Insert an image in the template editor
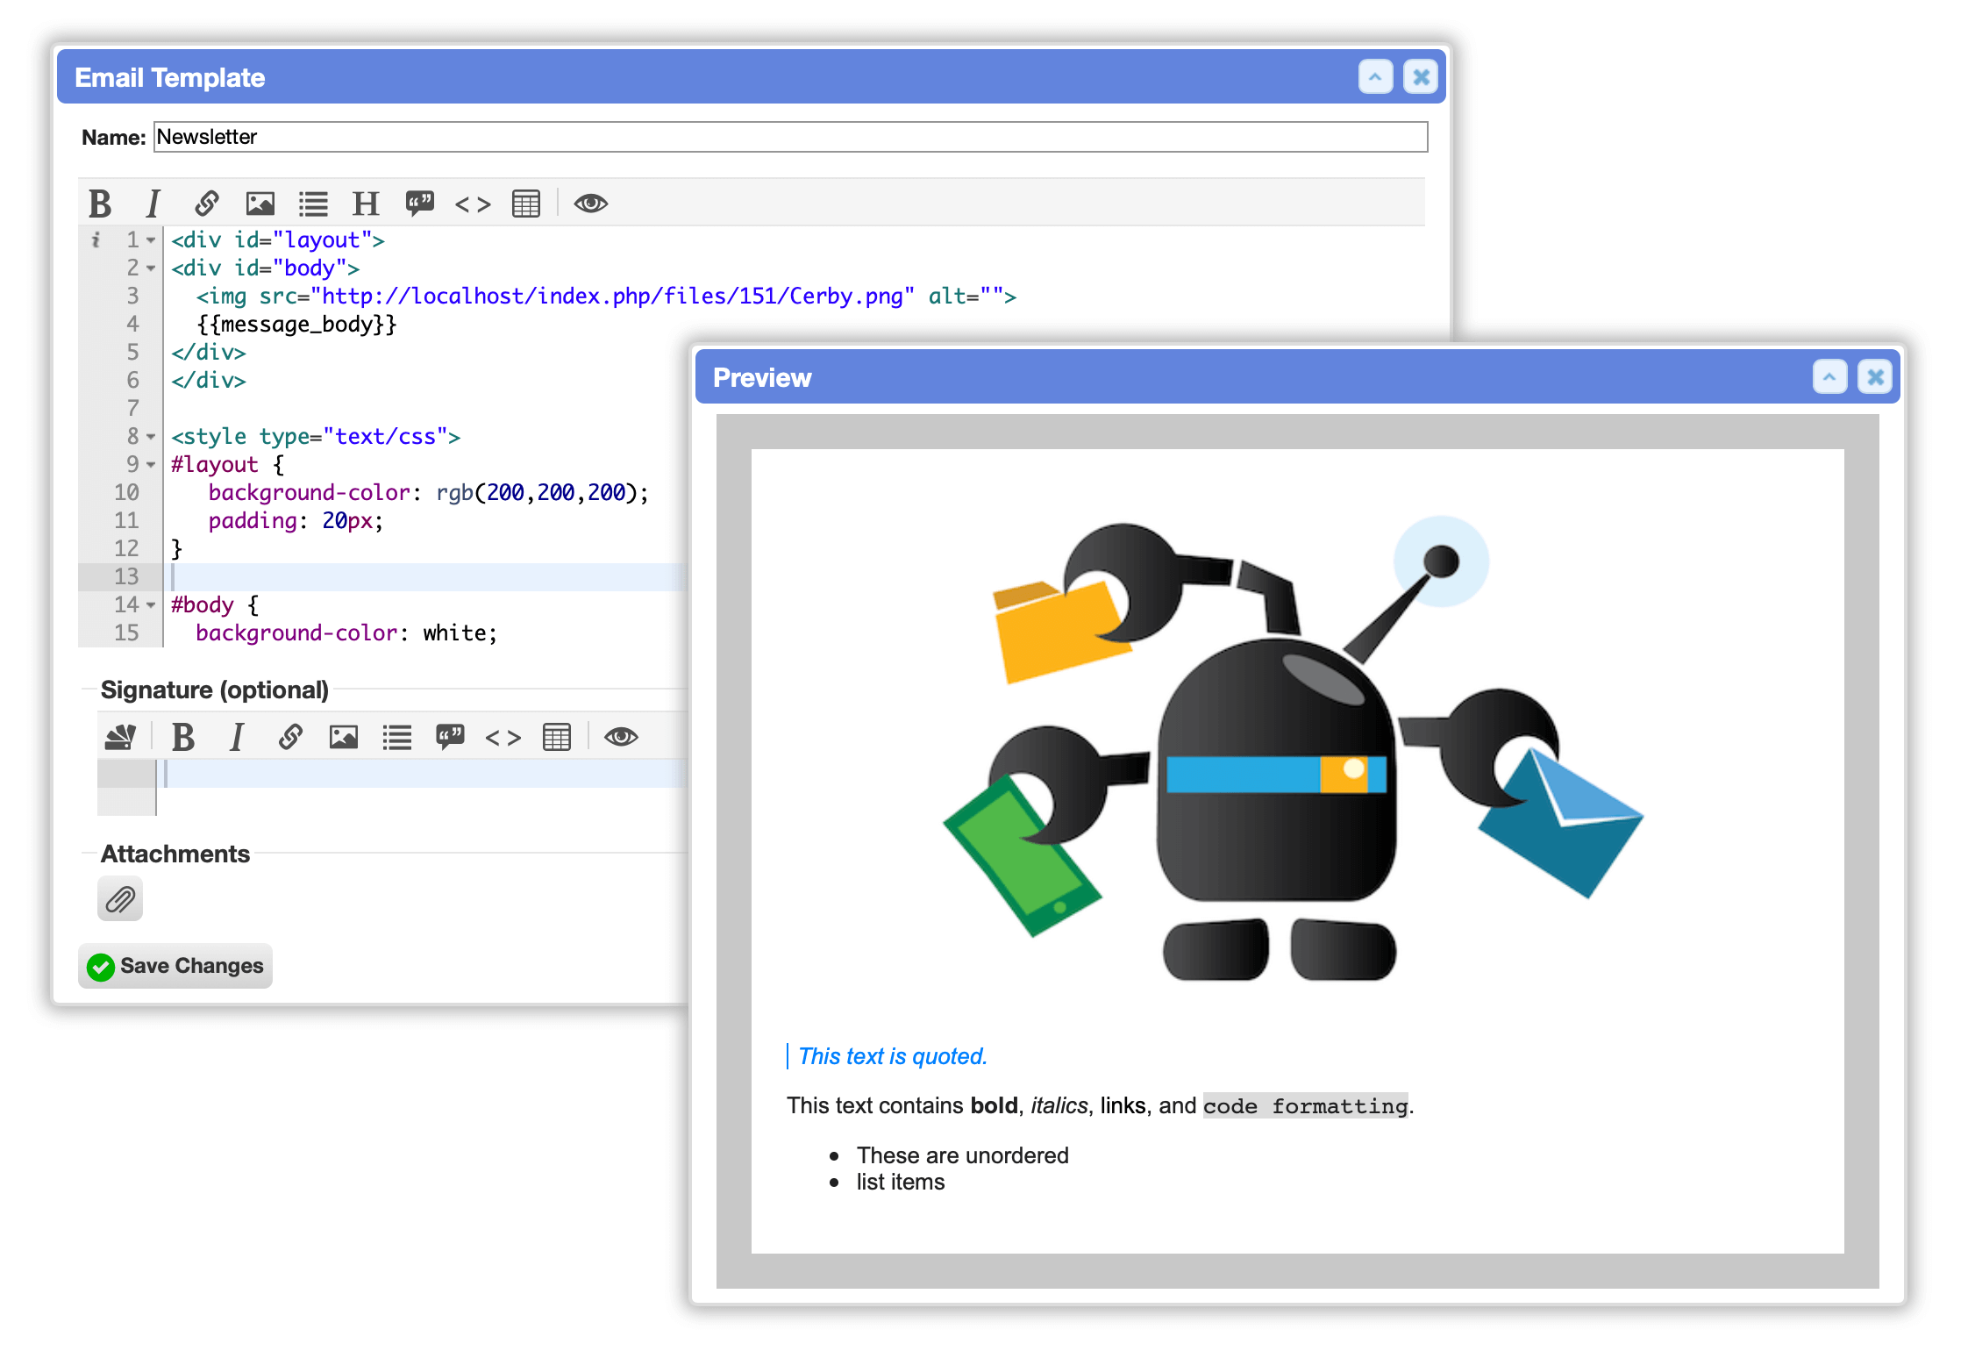 pos(260,204)
